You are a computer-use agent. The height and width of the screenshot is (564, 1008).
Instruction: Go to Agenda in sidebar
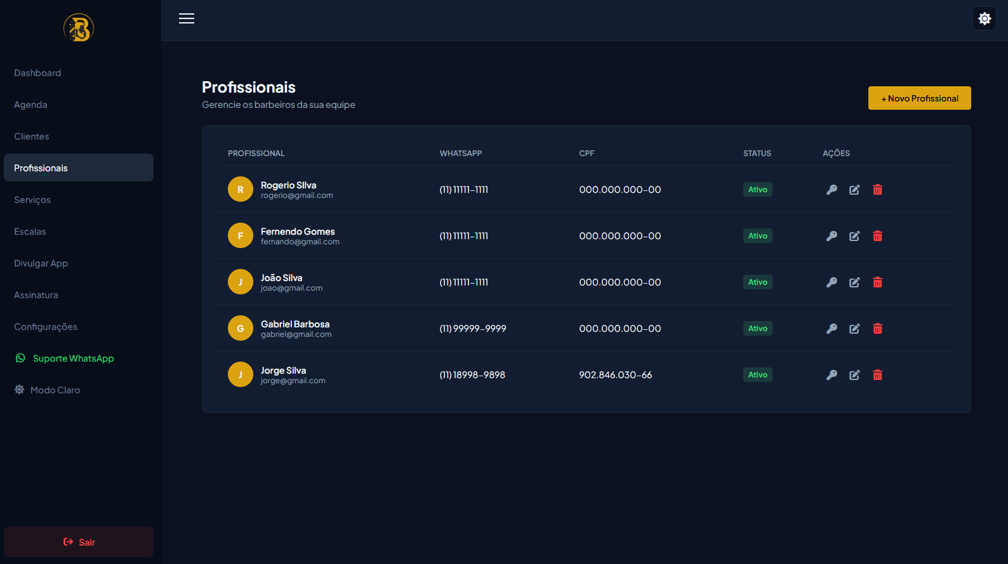coord(79,104)
